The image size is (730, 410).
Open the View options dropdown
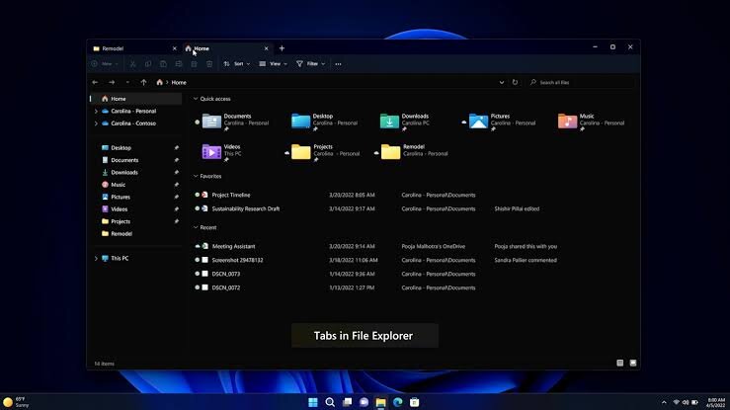coord(273,64)
